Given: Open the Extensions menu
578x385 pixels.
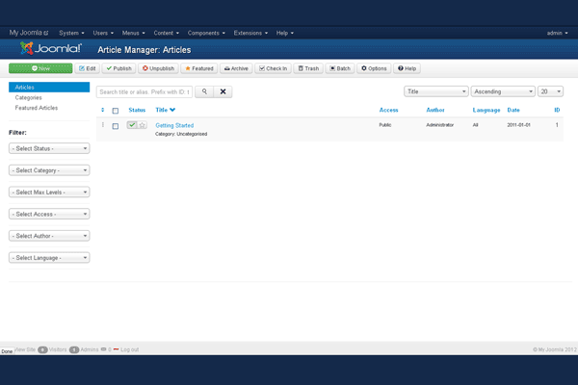Looking at the screenshot, I should 250,33.
